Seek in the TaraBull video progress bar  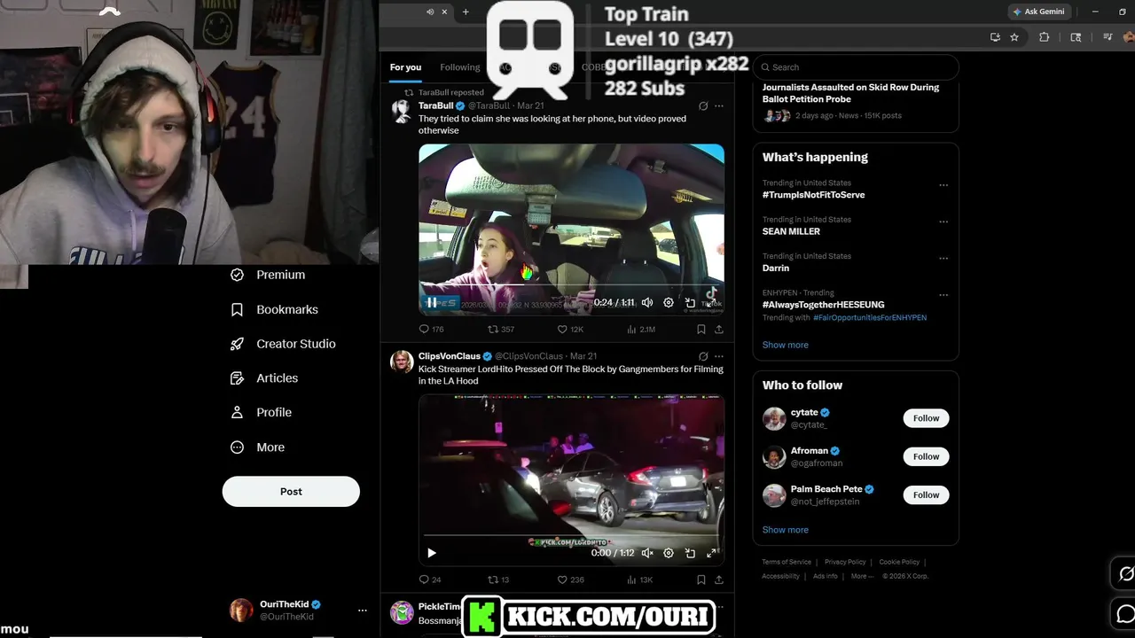pos(571,284)
